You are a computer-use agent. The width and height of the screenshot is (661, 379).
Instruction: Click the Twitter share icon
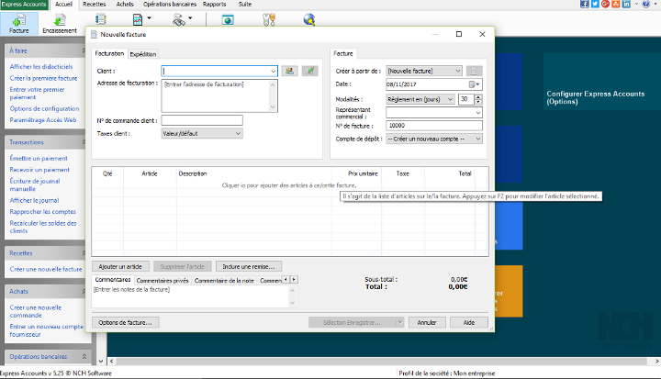pos(595,4)
